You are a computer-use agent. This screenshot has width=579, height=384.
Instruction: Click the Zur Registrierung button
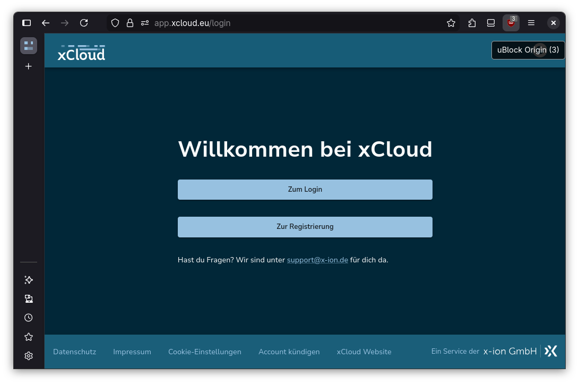pos(305,226)
